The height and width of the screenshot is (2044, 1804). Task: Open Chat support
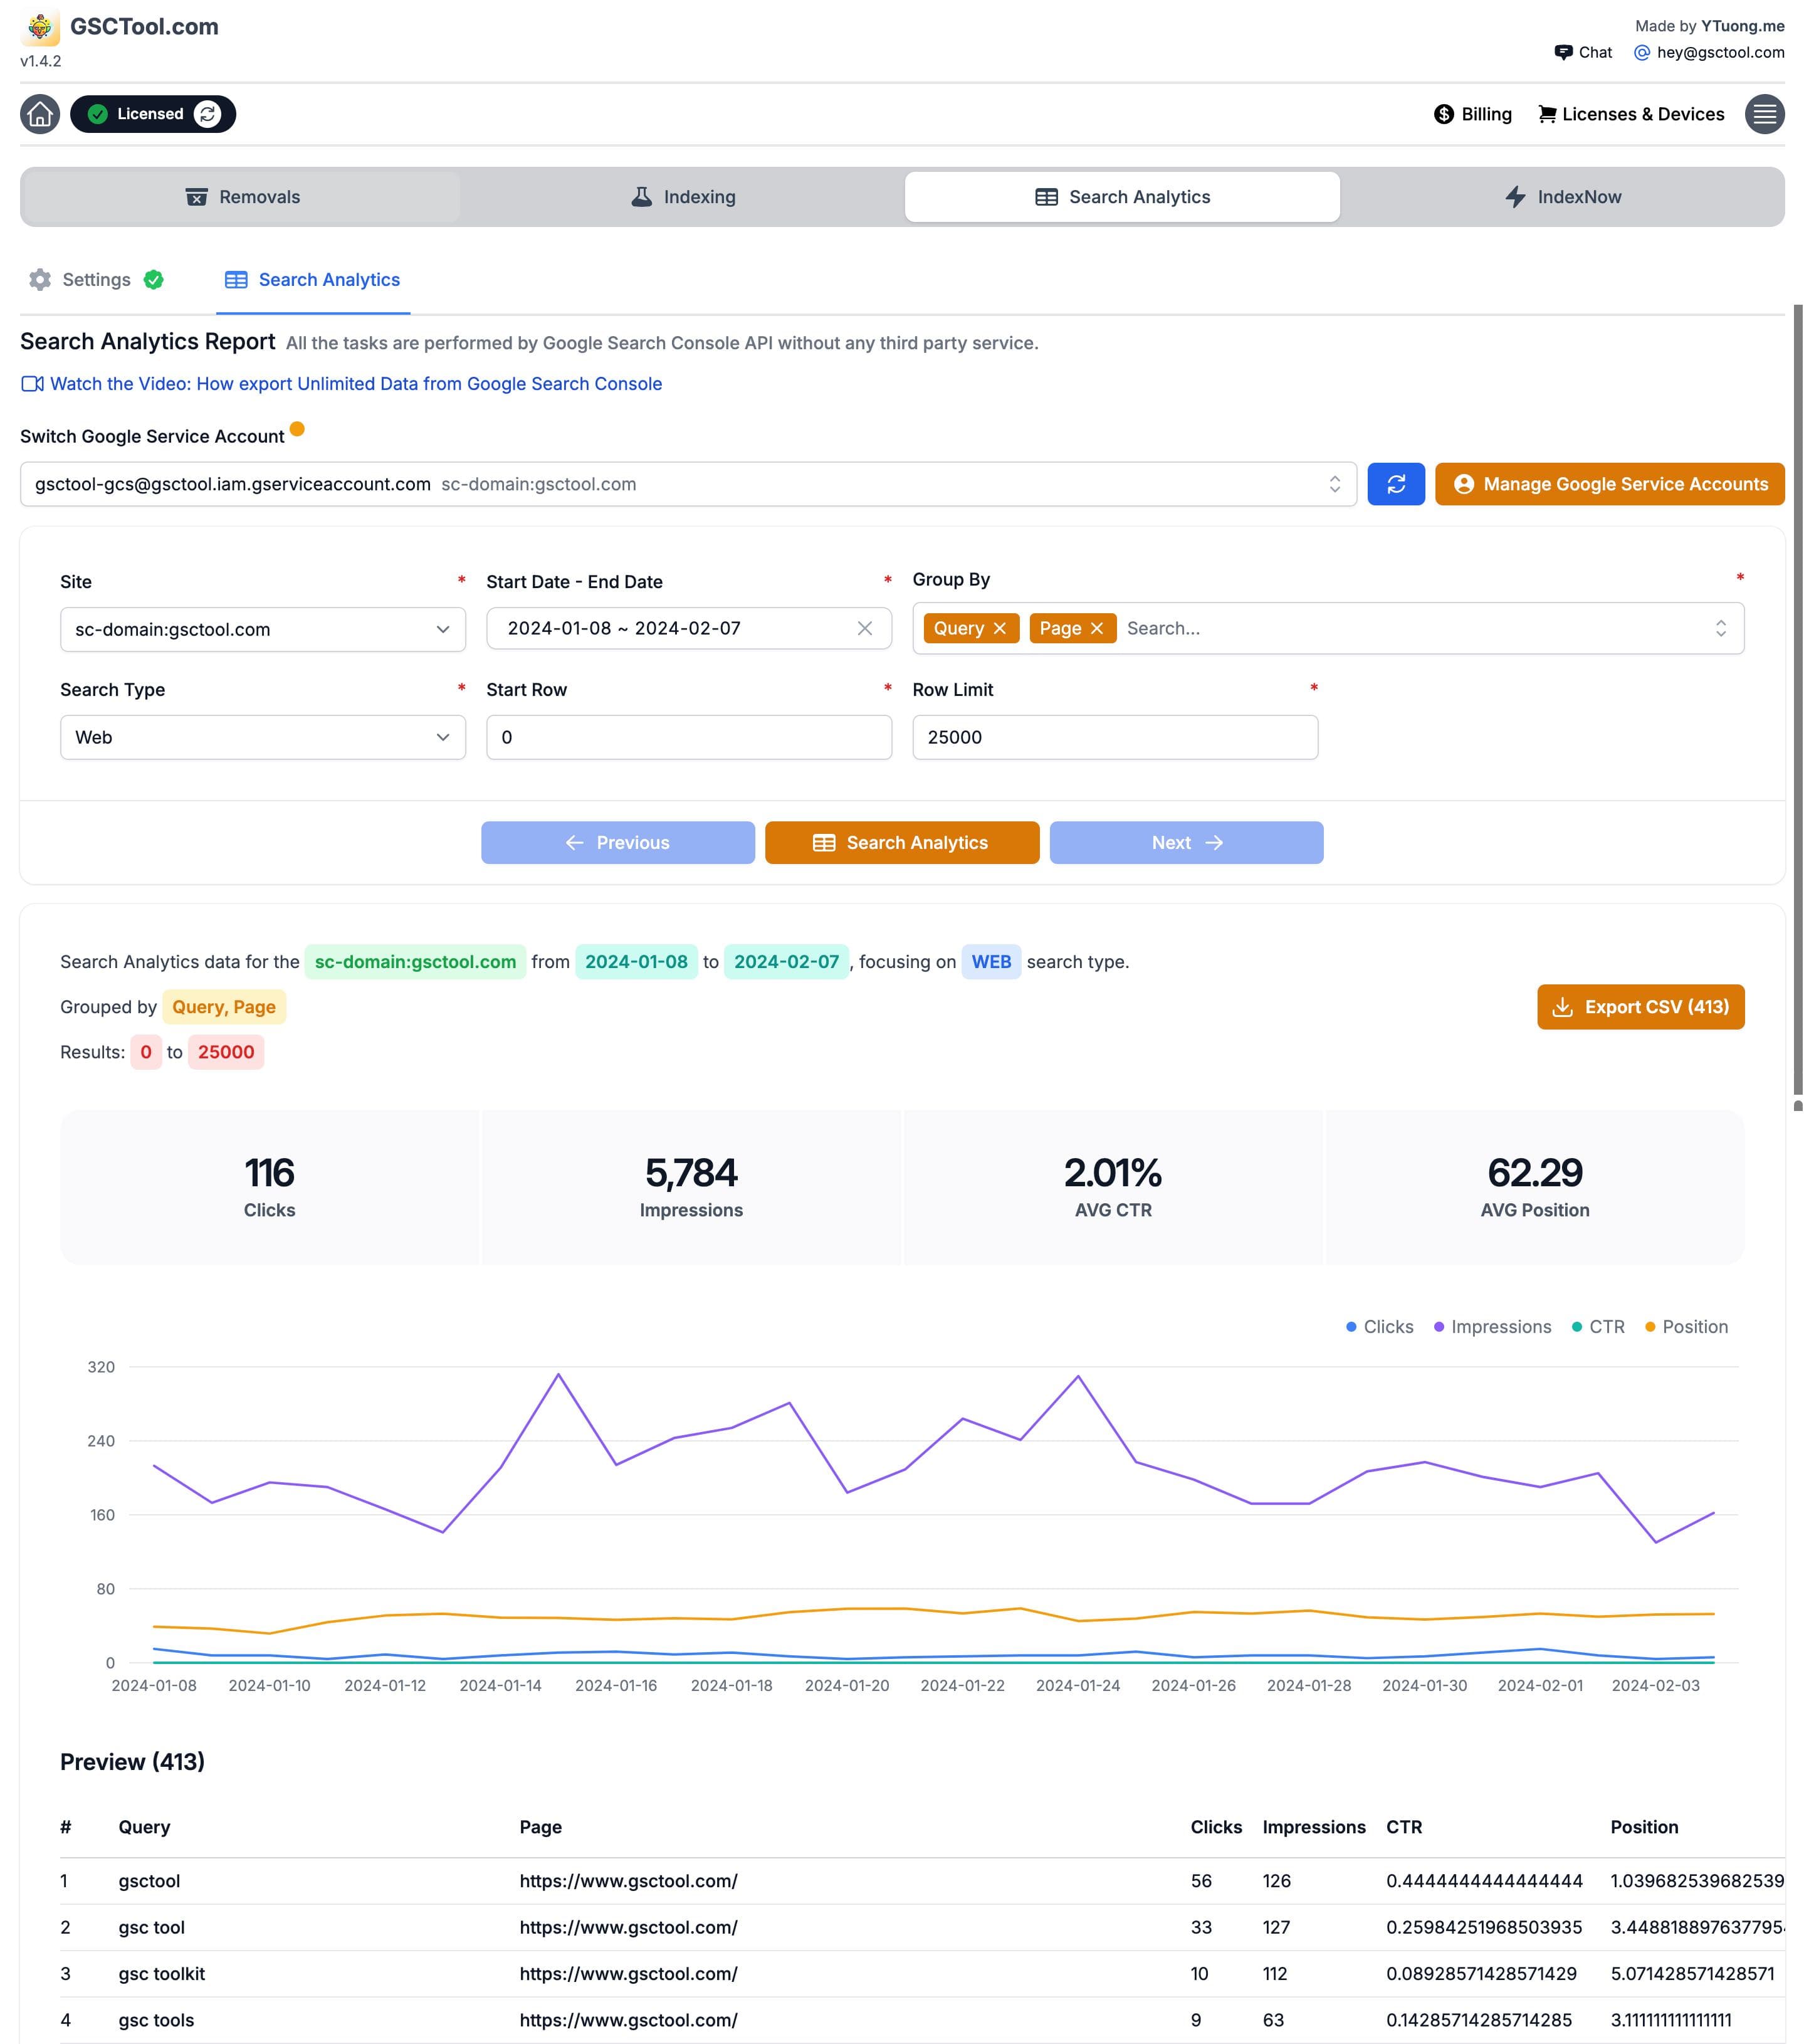(1583, 52)
